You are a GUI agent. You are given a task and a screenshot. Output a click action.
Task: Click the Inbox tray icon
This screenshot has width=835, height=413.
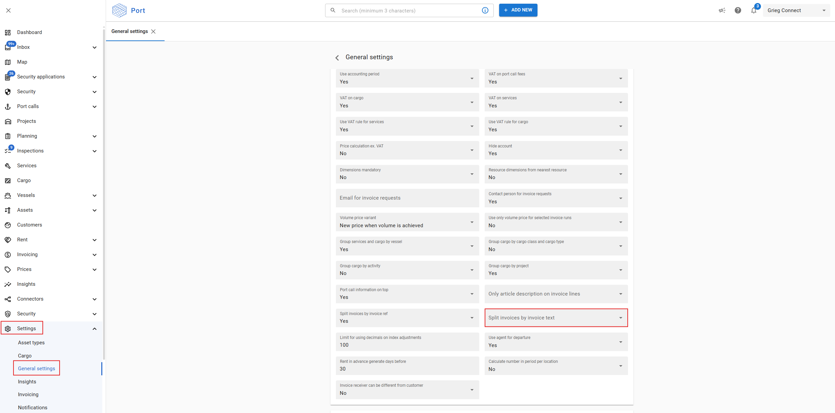pos(8,47)
